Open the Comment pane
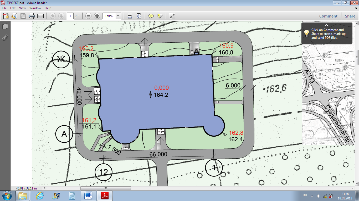Viewport: 359px width, 201px height. [328, 16]
